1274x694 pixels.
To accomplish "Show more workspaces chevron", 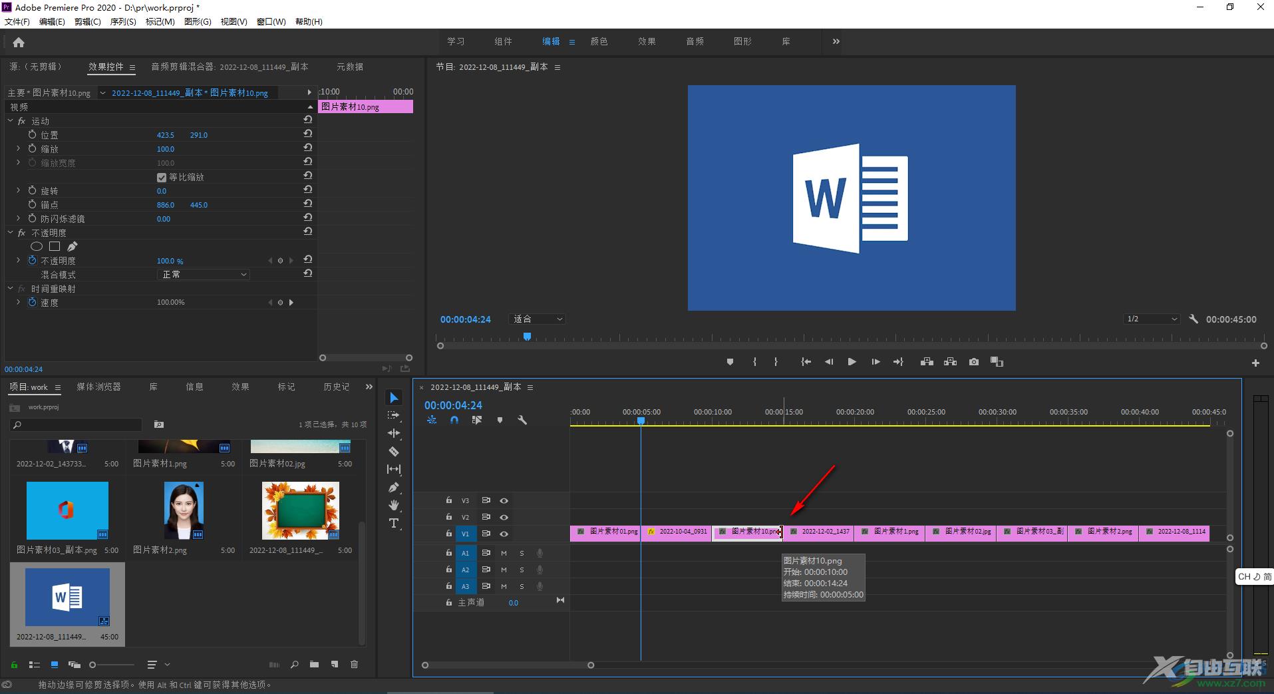I will coord(836,41).
